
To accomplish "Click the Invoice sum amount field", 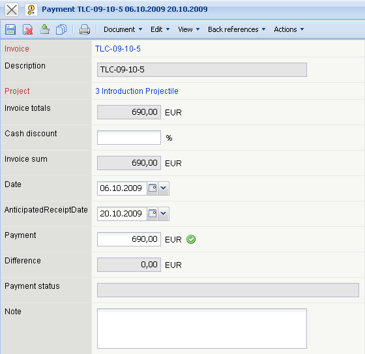I will click(129, 163).
